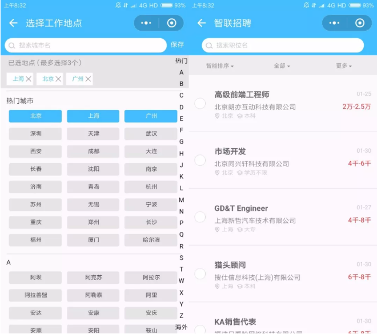Open the GD&T Engineer job listing
Viewport: 377px width, 334px height.
283,217
